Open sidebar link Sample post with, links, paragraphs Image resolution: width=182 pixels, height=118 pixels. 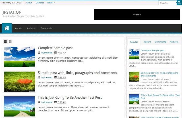[x=159, y=74]
